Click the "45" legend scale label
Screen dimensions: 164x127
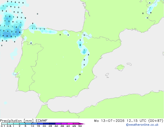coord(74,126)
